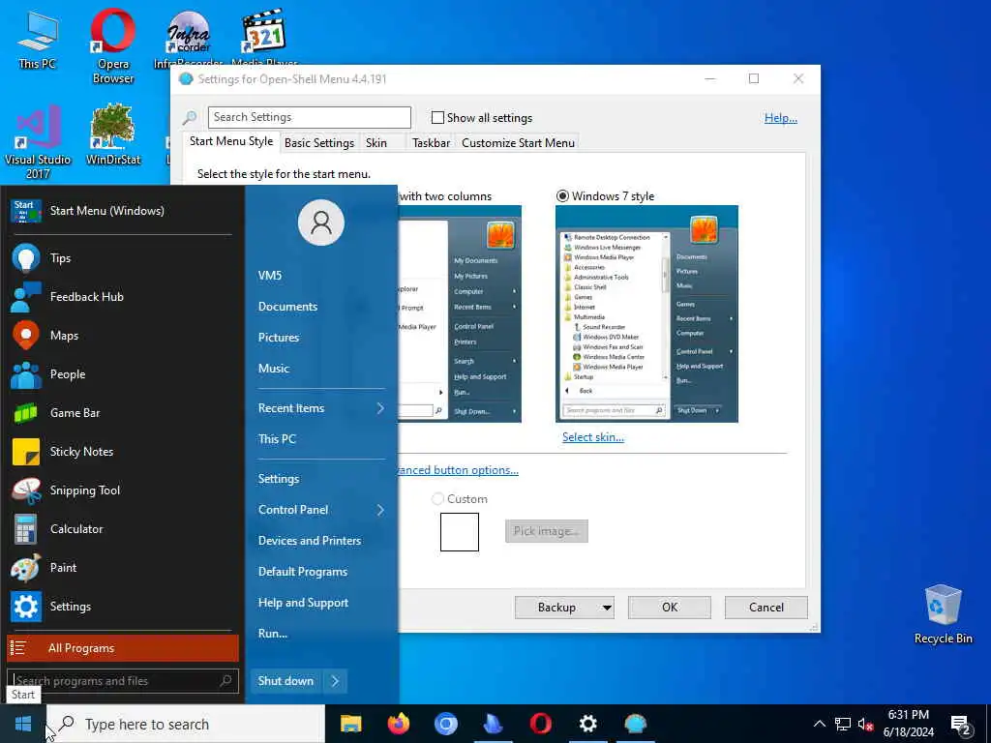This screenshot has width=991, height=743.
Task: Expand Control Panel submenu arrow
Action: (x=380, y=510)
